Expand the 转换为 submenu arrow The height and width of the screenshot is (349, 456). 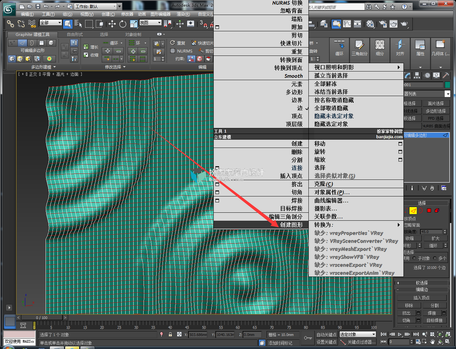coord(399,225)
